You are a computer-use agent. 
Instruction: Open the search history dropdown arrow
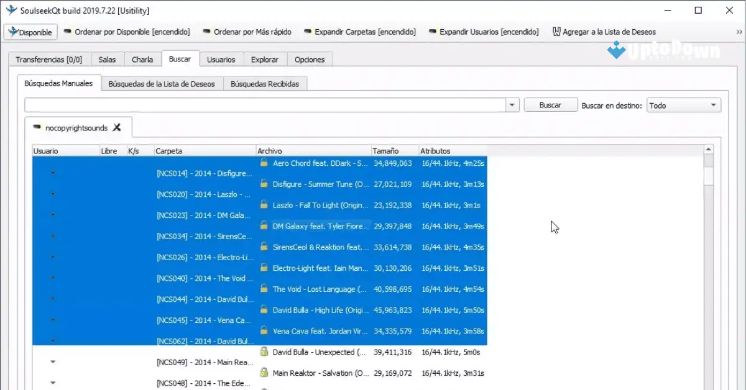pyautogui.click(x=512, y=104)
